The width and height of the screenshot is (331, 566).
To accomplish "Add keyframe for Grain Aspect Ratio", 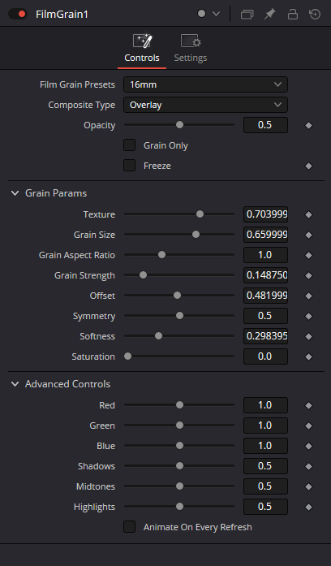I will click(308, 255).
